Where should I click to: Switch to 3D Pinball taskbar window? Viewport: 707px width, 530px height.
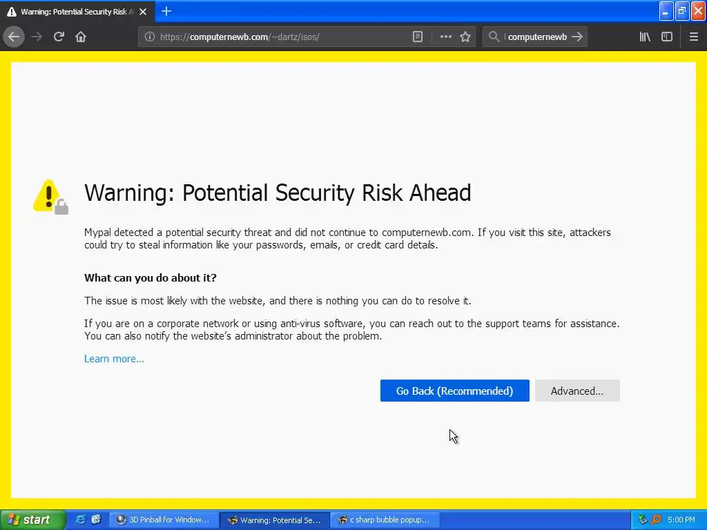tap(164, 520)
